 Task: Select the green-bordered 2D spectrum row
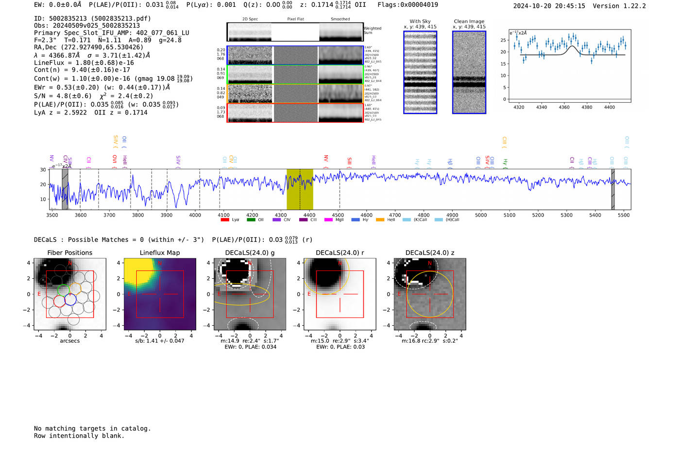click(x=295, y=74)
